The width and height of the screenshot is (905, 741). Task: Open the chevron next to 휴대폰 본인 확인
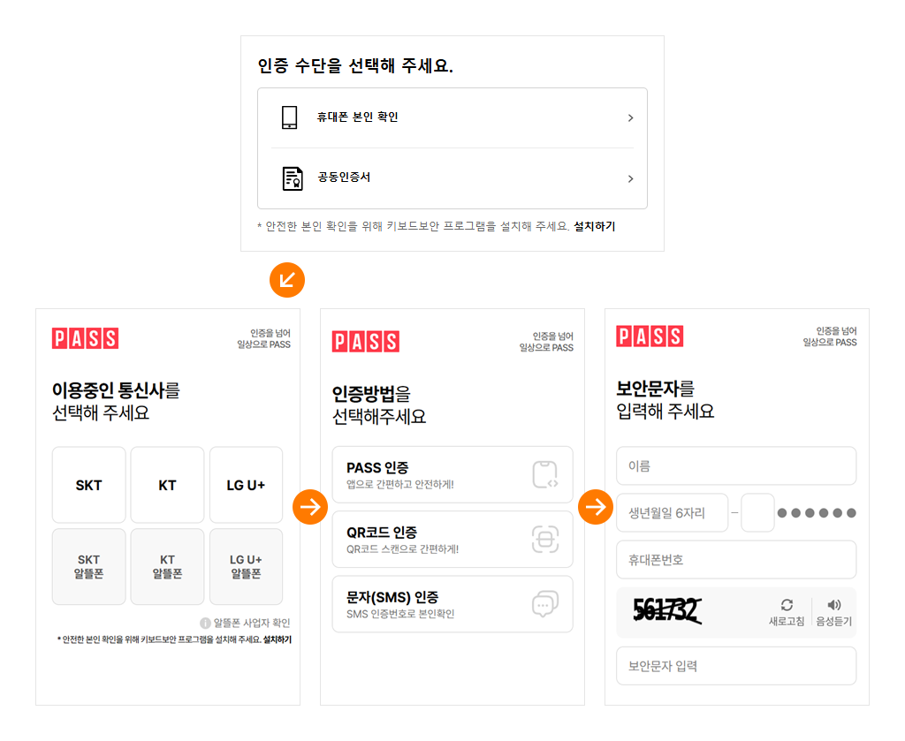(630, 117)
